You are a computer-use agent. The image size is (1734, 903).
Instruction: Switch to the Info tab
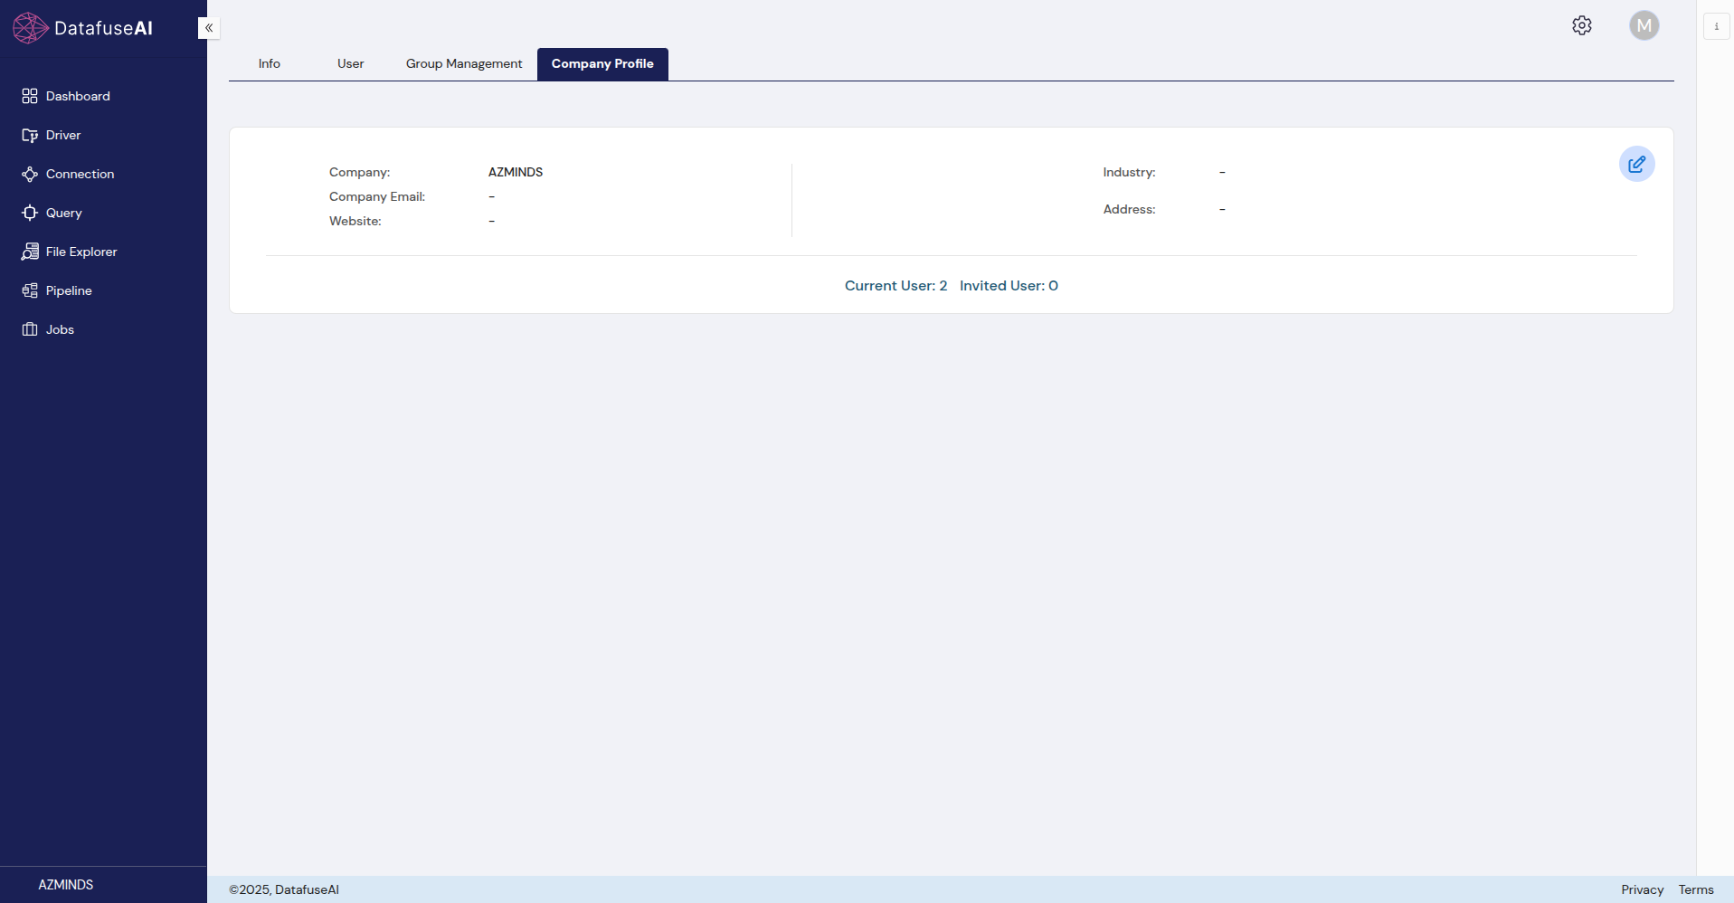click(269, 63)
